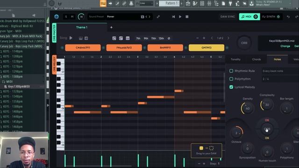Click the first chord generation icon before 7th
Viewport: 299px width, 168px height.
pyautogui.click(x=114, y=38)
